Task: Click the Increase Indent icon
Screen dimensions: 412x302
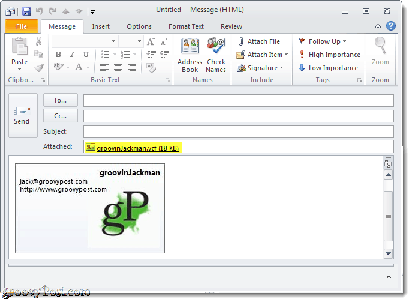Action: coord(164,55)
